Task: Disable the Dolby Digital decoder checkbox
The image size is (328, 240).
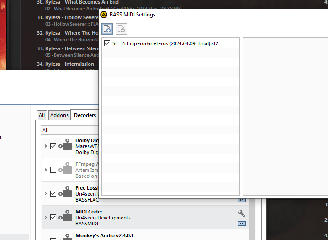Action: 53,146
